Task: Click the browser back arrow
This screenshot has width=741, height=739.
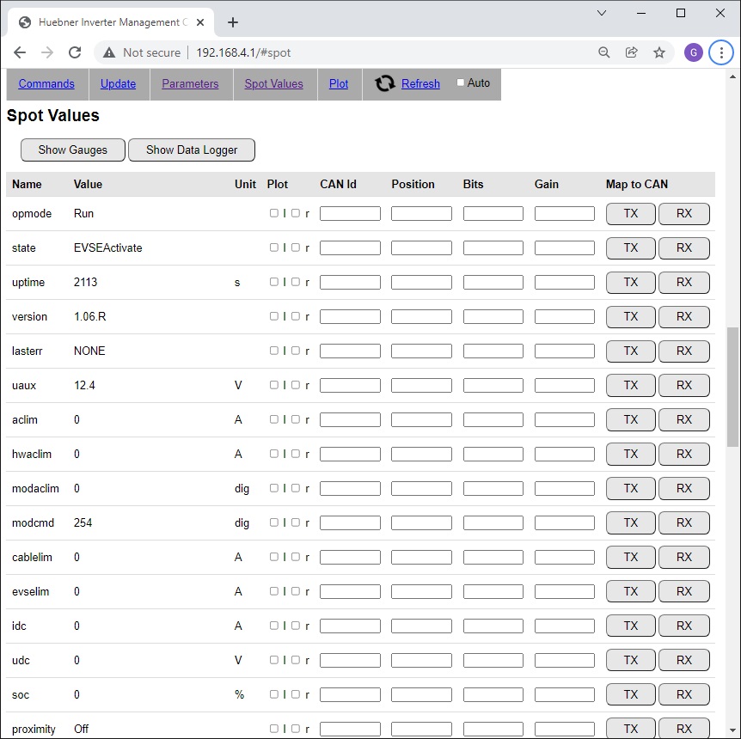Action: [20, 52]
